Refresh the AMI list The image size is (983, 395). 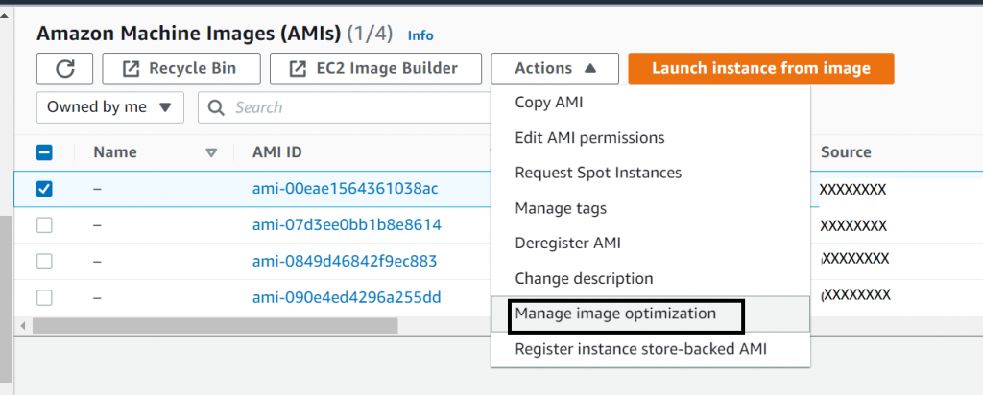[x=64, y=69]
